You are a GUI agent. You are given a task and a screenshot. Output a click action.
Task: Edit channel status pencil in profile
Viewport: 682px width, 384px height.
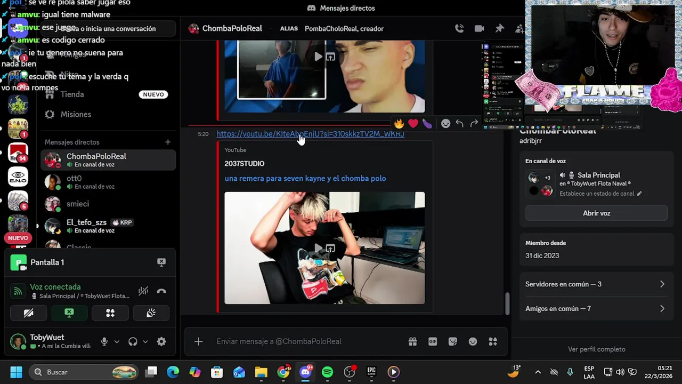tap(639, 194)
